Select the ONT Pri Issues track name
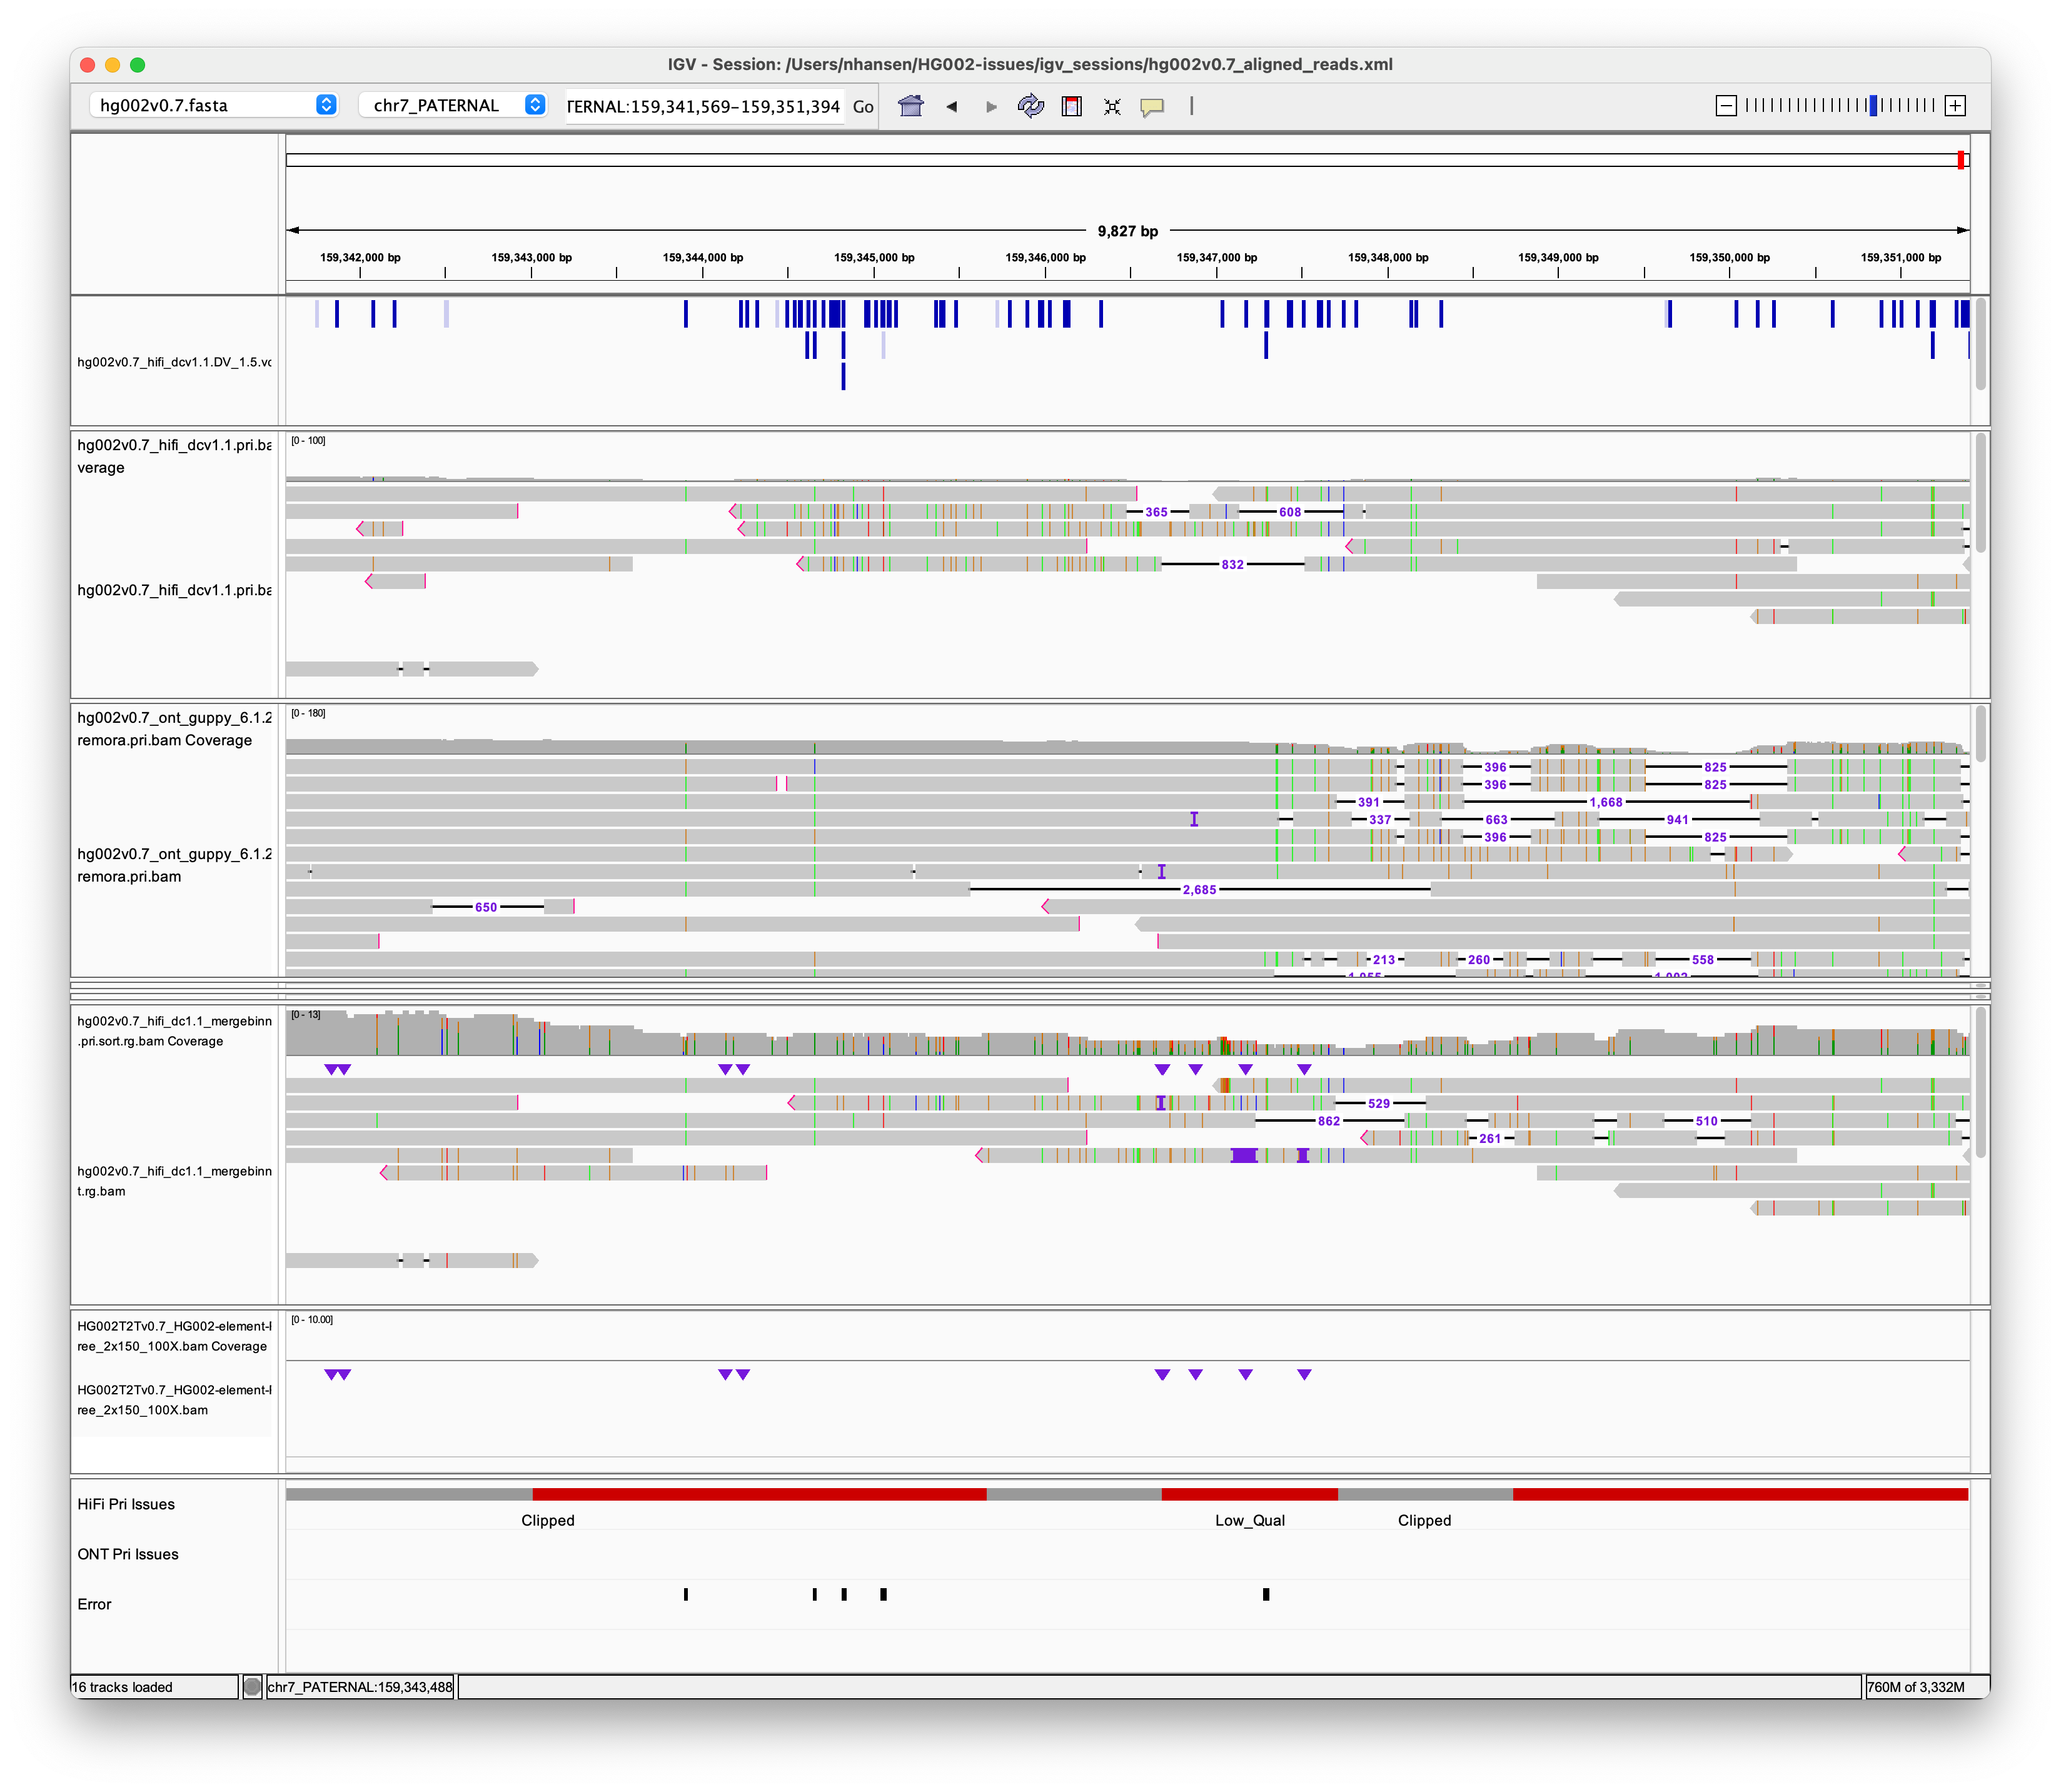2061x1792 pixels. pos(127,1554)
